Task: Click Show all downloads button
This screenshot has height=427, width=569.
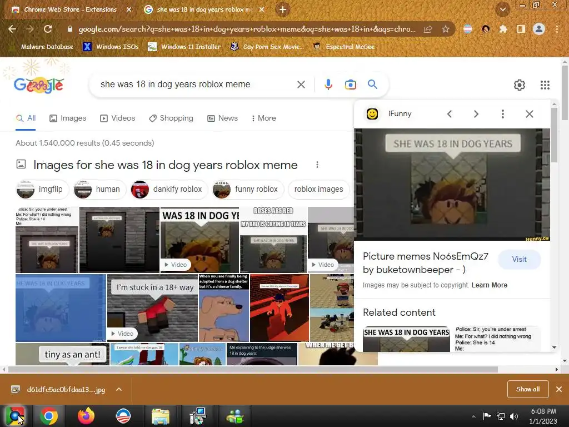Action: [528, 389]
